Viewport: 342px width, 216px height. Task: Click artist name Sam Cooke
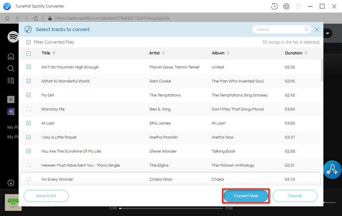point(160,81)
